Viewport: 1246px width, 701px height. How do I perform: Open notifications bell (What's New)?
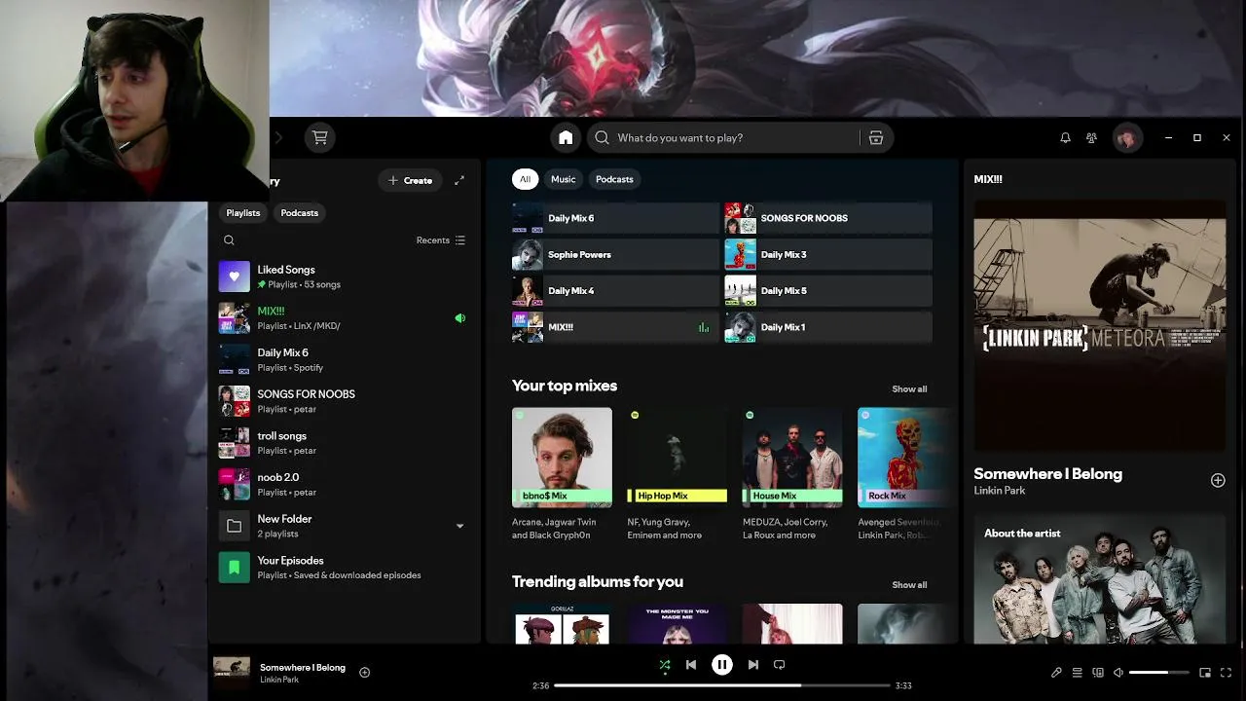pyautogui.click(x=1065, y=138)
